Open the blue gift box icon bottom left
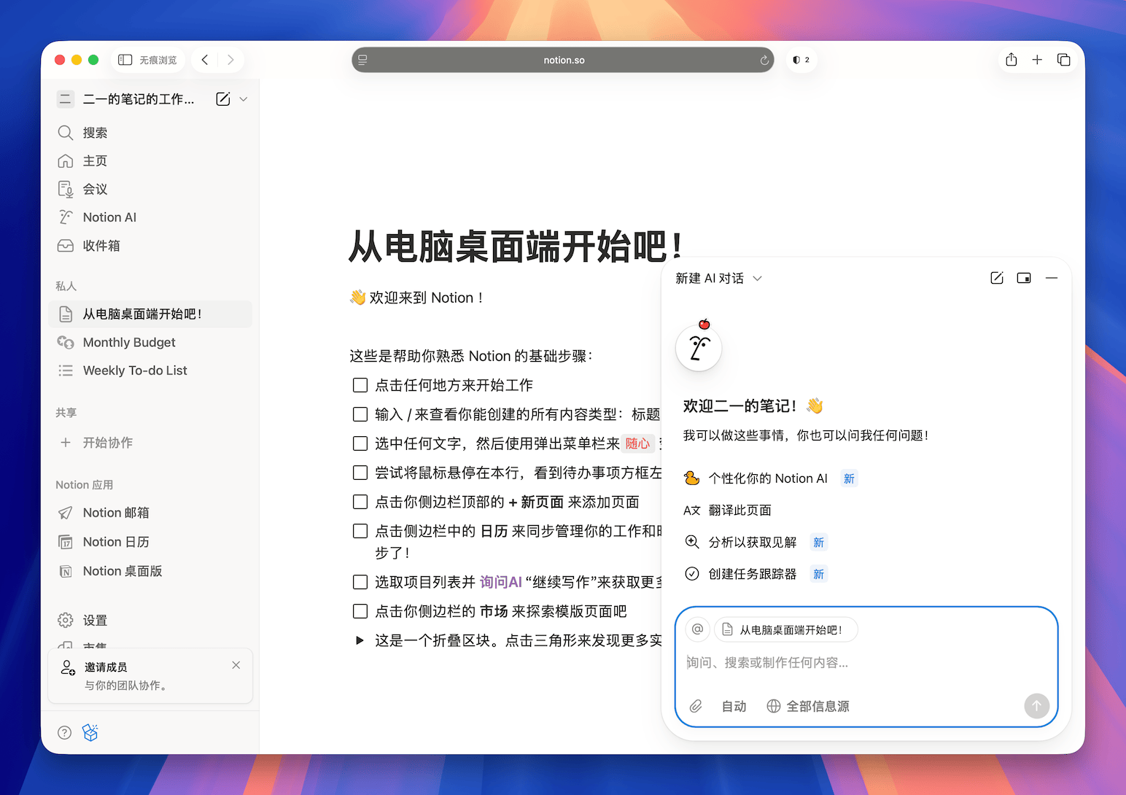This screenshot has height=795, width=1126. click(x=90, y=732)
